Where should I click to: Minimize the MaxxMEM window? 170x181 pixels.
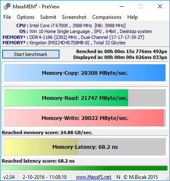122,6
